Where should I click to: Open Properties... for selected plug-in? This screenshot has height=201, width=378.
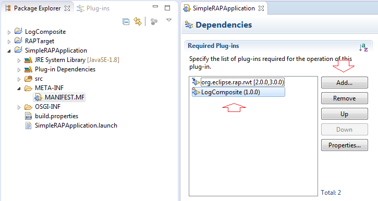coord(345,145)
